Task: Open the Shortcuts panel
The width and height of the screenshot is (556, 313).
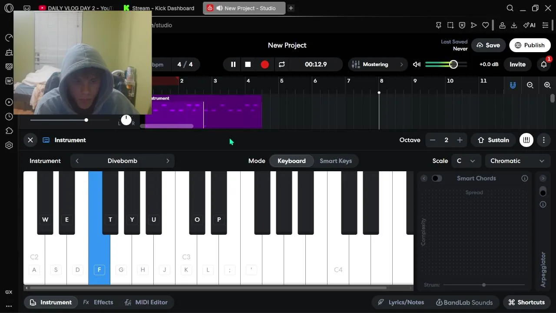Action: pyautogui.click(x=526, y=302)
